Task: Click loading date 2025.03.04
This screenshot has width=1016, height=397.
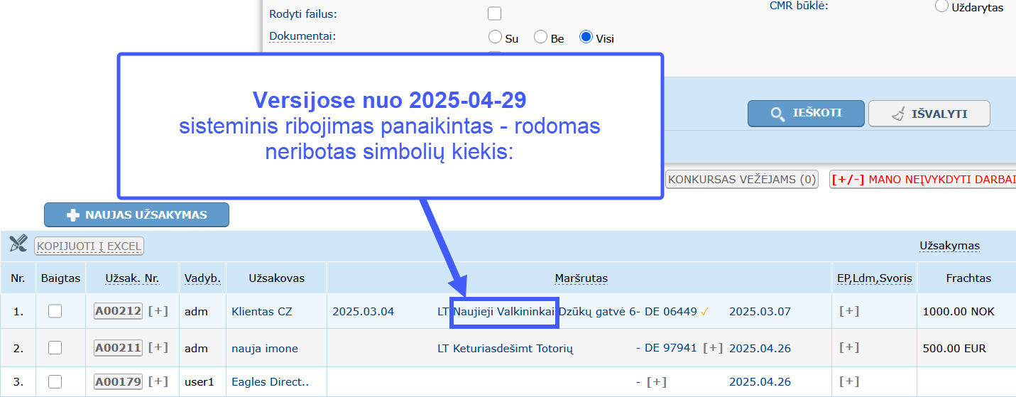Action: (x=363, y=311)
